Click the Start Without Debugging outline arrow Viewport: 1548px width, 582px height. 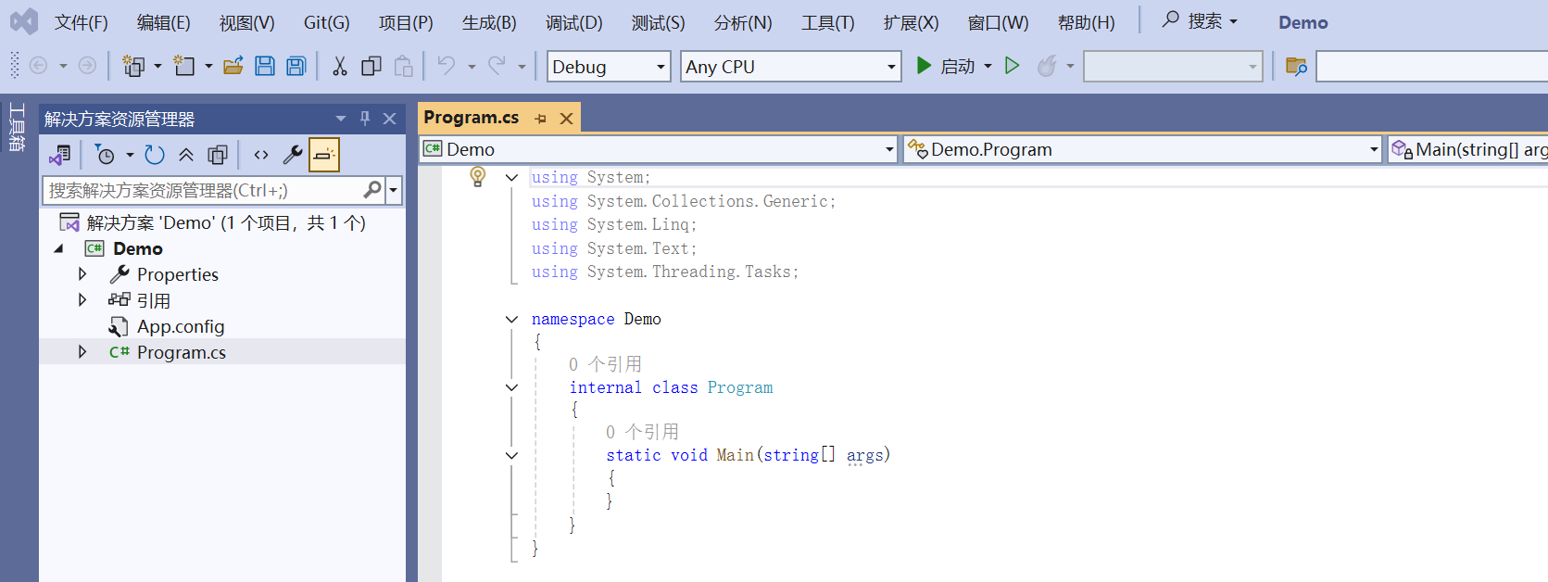(1013, 66)
